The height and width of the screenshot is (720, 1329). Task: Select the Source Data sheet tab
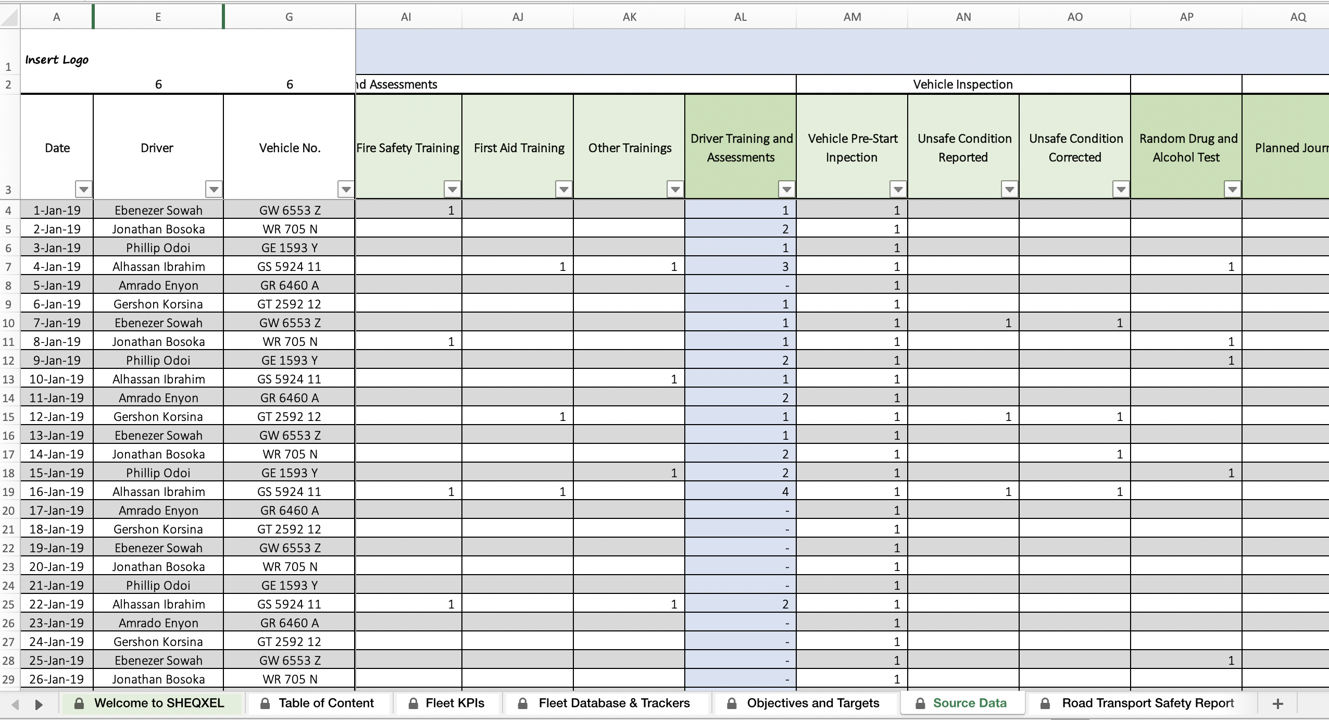[x=963, y=703]
